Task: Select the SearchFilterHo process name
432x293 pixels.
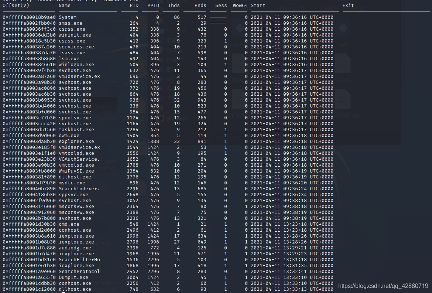Action: (79, 260)
